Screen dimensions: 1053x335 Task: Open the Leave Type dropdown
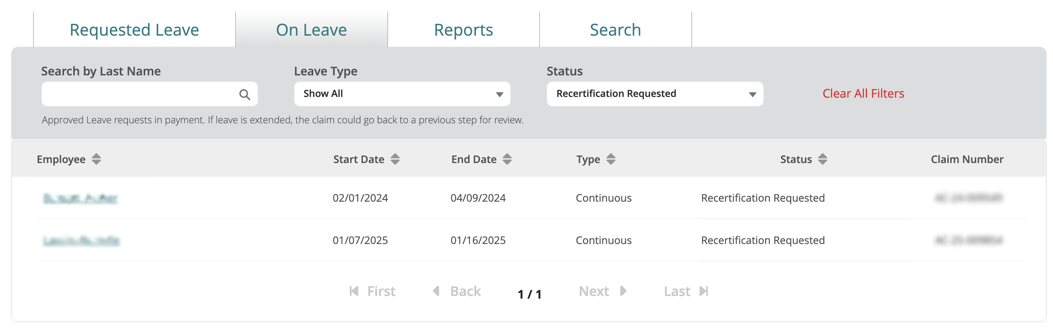[x=402, y=94]
